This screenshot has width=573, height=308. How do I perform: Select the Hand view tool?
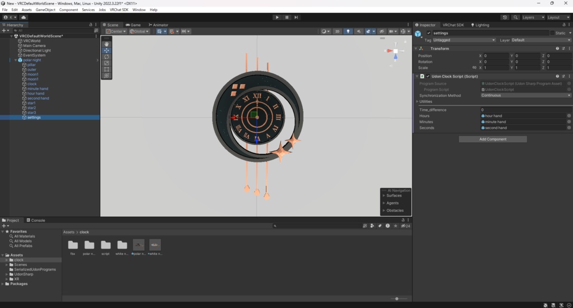(x=106, y=44)
